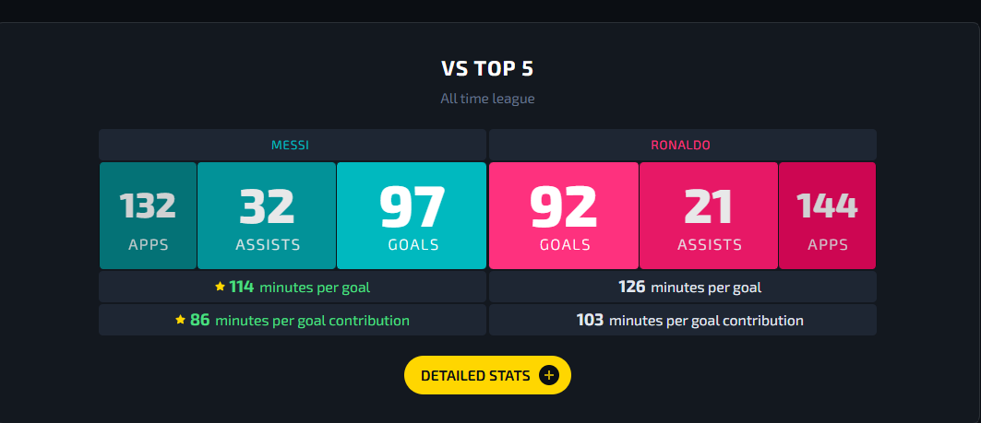981x423 pixels.
Task: Click the number 97 in Messi's goals
Action: coord(413,207)
